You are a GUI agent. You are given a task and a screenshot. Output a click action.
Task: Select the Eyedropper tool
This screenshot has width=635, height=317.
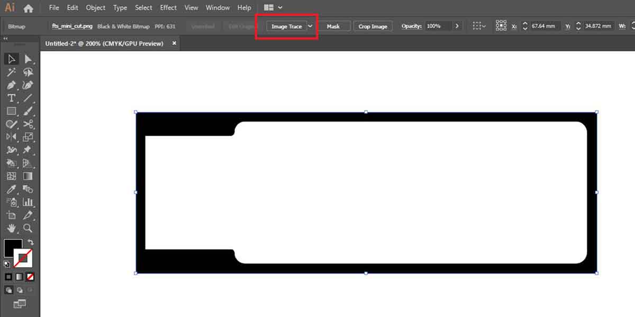tap(11, 189)
